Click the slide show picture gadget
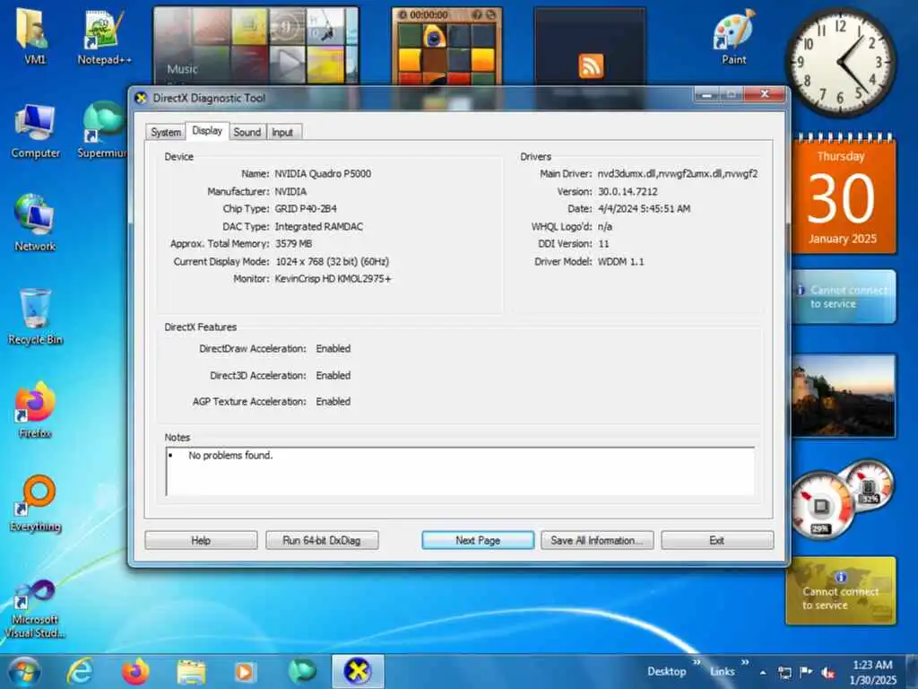918x689 pixels. tap(843, 396)
